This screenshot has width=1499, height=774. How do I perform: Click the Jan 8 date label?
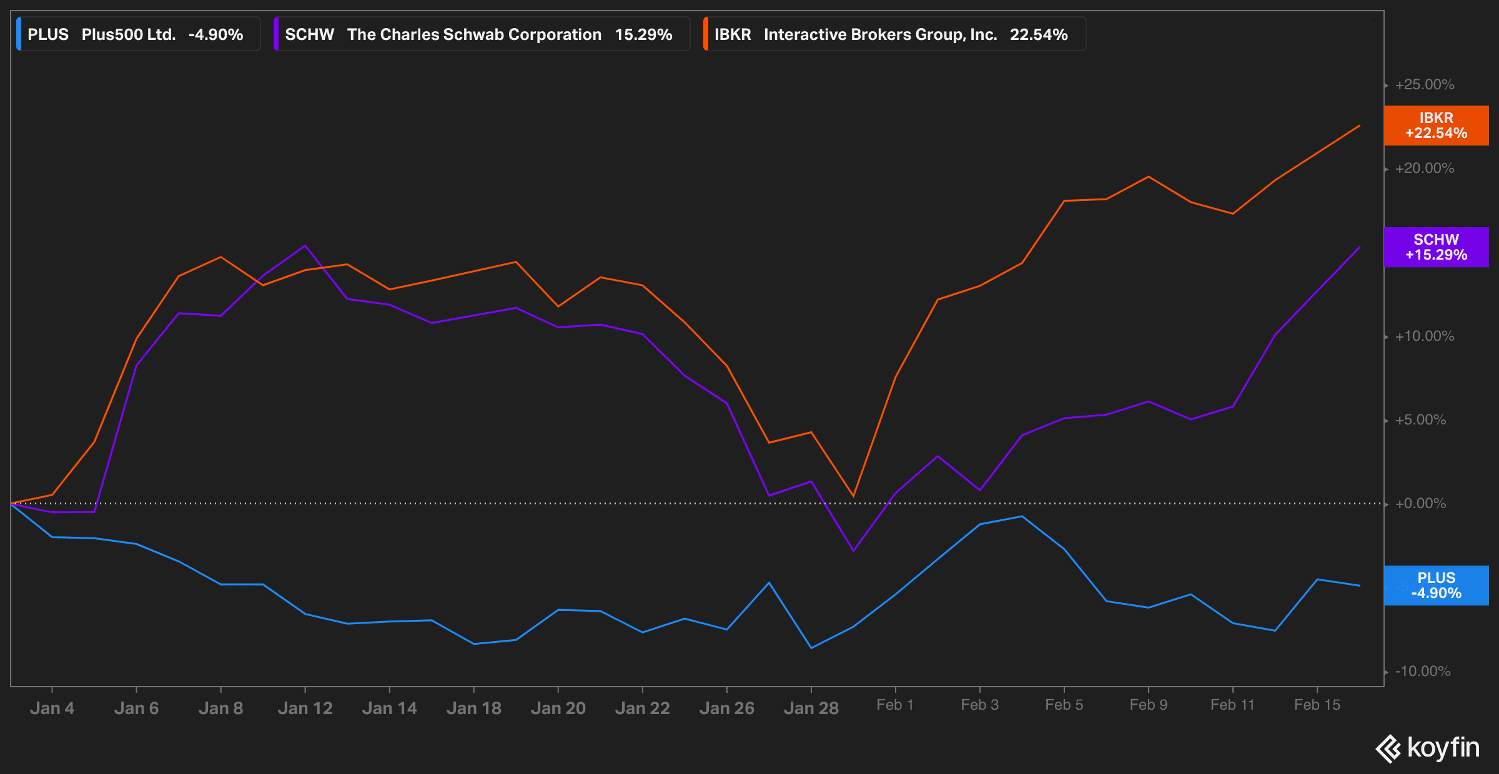tap(220, 708)
